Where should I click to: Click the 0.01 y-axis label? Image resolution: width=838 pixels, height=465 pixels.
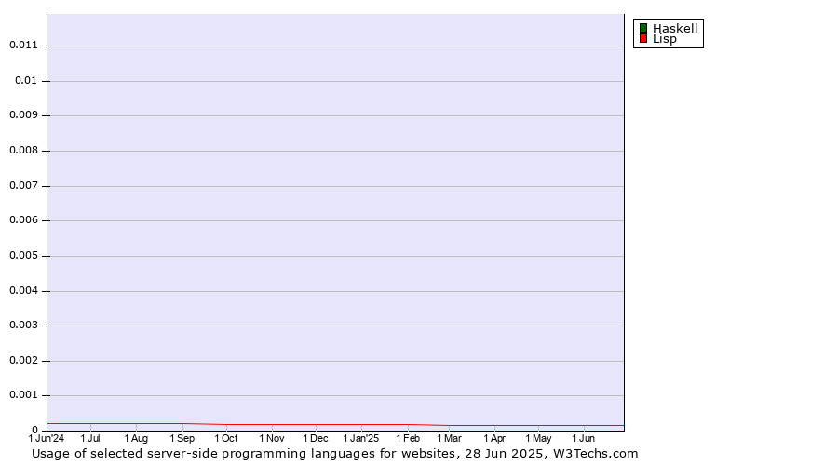click(x=26, y=80)
